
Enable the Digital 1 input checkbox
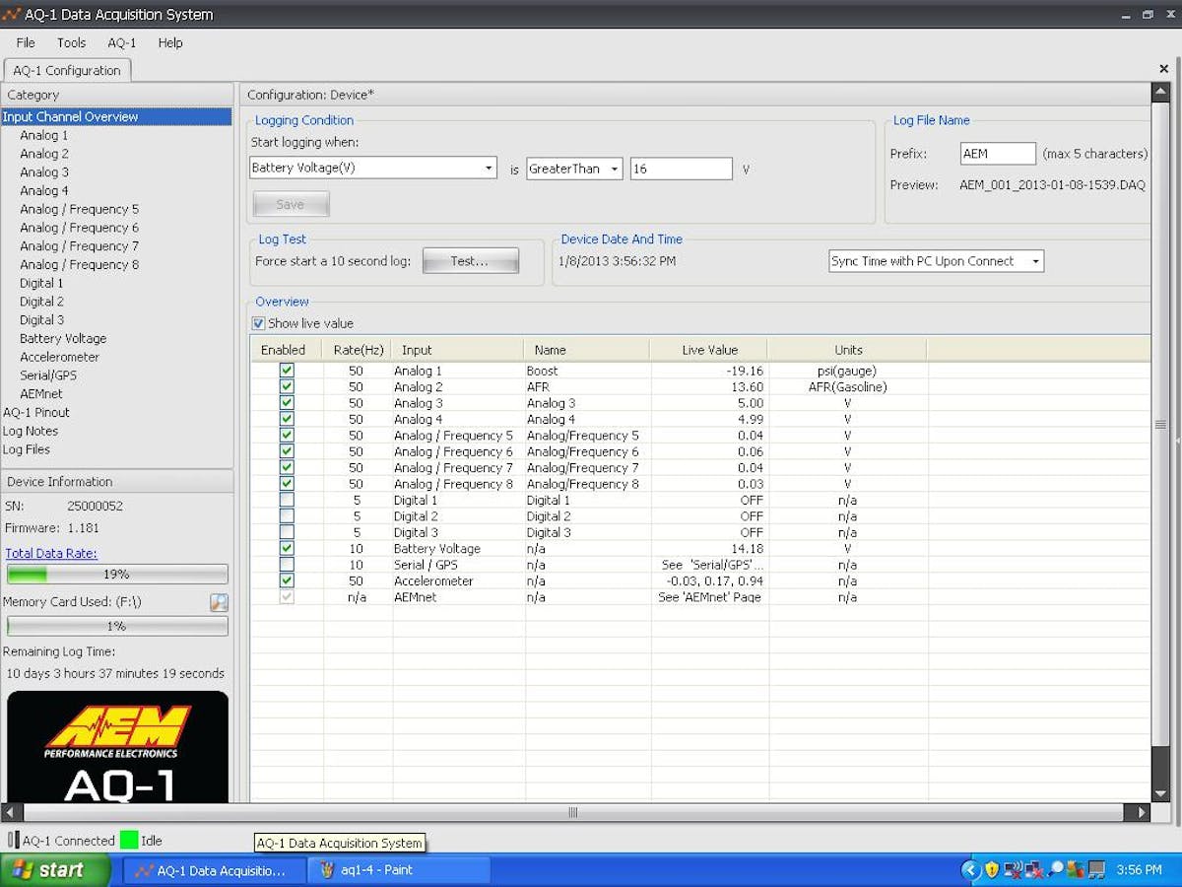(x=287, y=501)
